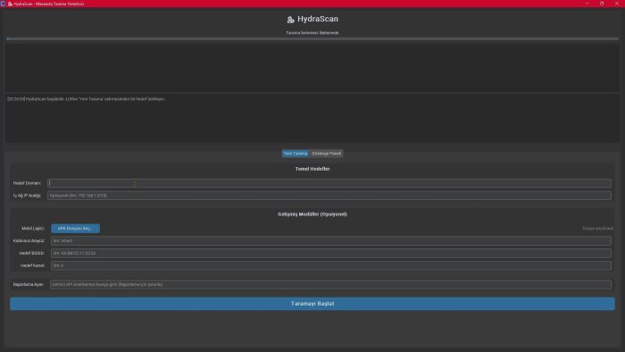The image size is (625, 352).
Task: Open the Gösterge Paneli tab
Action: pyautogui.click(x=326, y=154)
